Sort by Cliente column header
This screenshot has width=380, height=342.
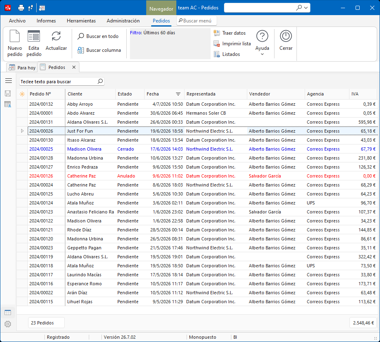[x=90, y=94]
